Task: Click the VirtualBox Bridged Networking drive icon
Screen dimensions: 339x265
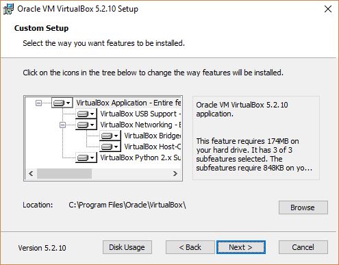Action: 110,136
